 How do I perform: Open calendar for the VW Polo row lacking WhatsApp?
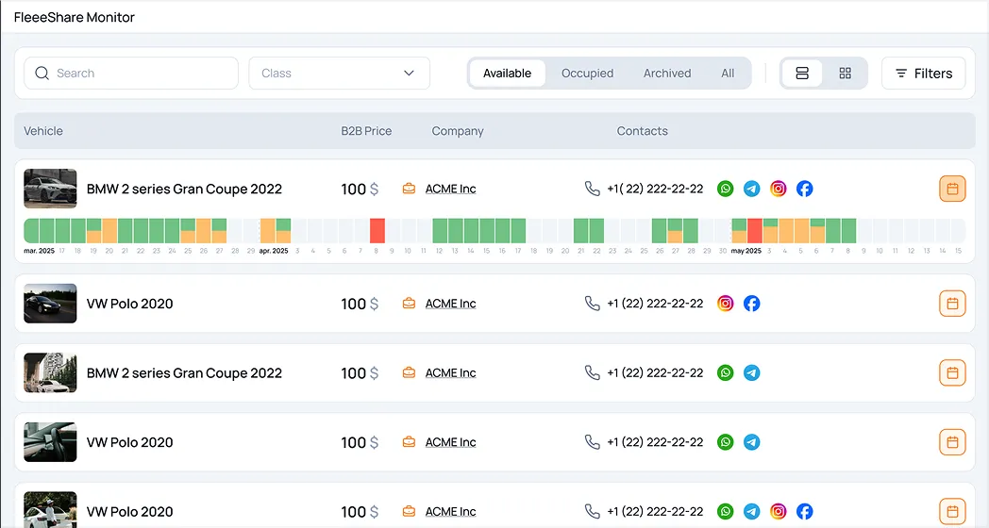(x=952, y=303)
